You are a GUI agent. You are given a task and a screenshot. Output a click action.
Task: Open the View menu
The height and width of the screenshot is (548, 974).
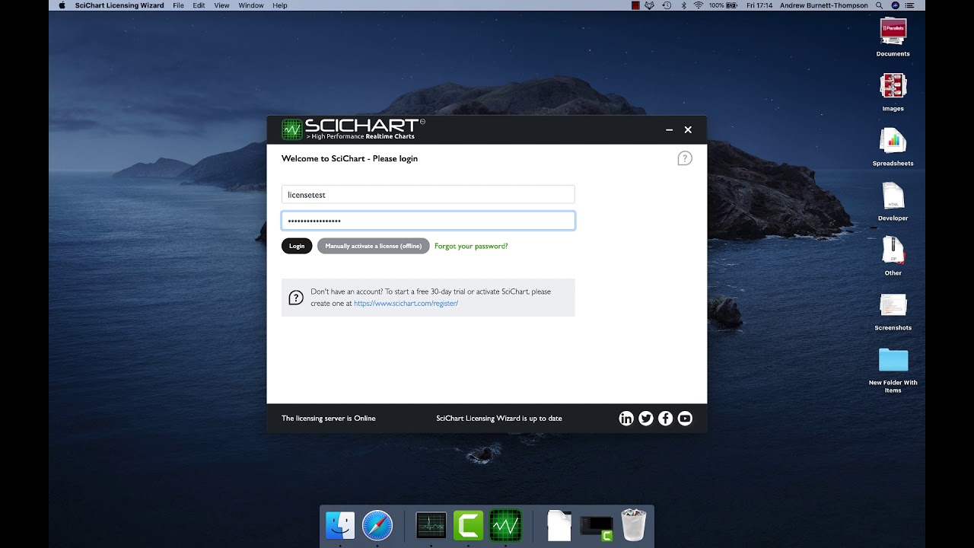pos(221,5)
